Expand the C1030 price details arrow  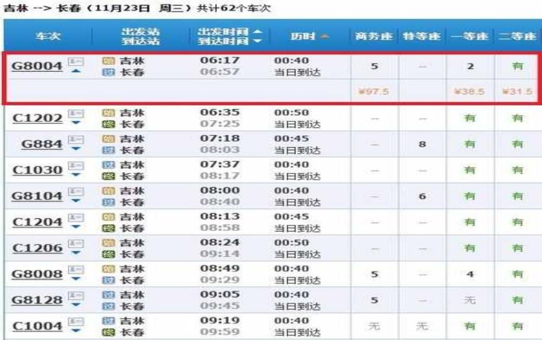pyautogui.click(x=76, y=175)
